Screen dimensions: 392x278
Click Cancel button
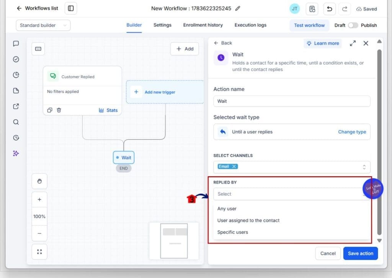coord(328,253)
